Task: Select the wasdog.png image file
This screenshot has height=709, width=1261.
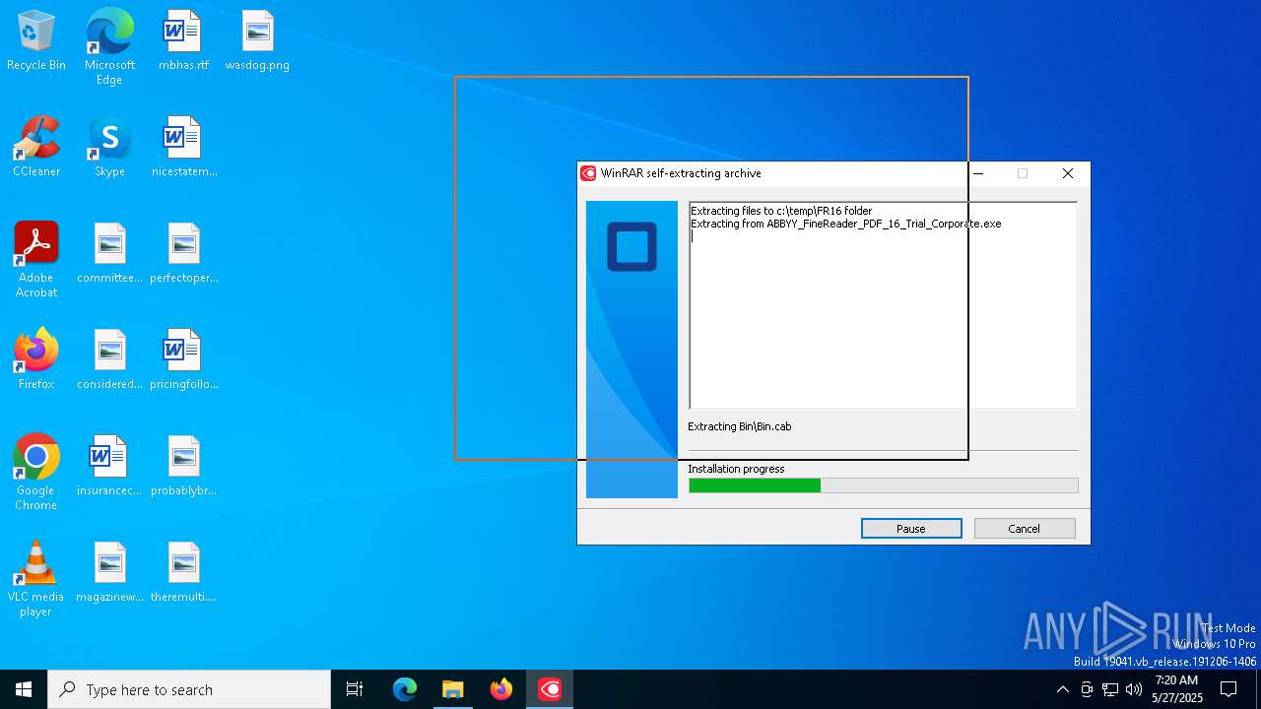Action: 257,41
